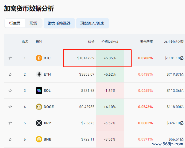Click XRP price $2.3673
185x148 pixels.
tap(88, 123)
